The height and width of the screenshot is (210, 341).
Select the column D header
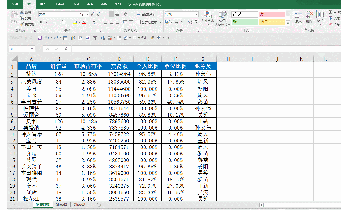coord(119,59)
